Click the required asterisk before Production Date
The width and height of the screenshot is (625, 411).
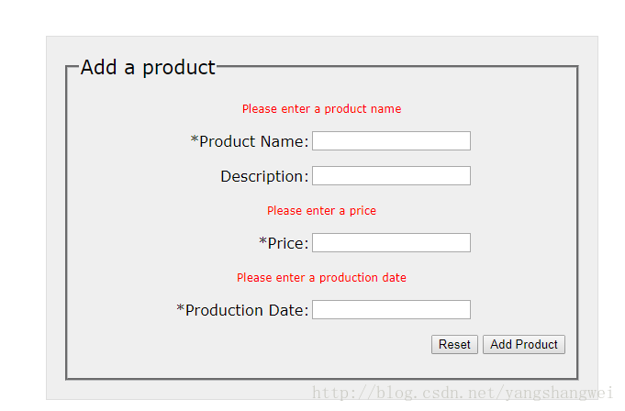point(181,309)
